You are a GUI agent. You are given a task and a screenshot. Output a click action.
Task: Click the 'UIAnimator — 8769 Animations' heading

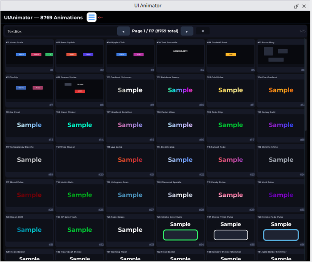(x=43, y=17)
